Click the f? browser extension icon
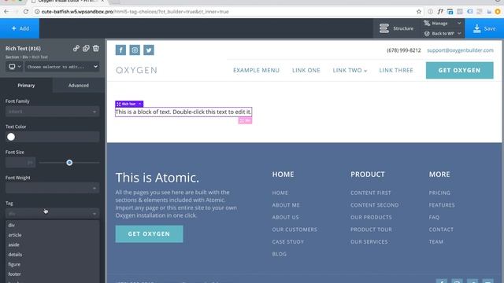The width and height of the screenshot is (504, 283). [x=440, y=12]
